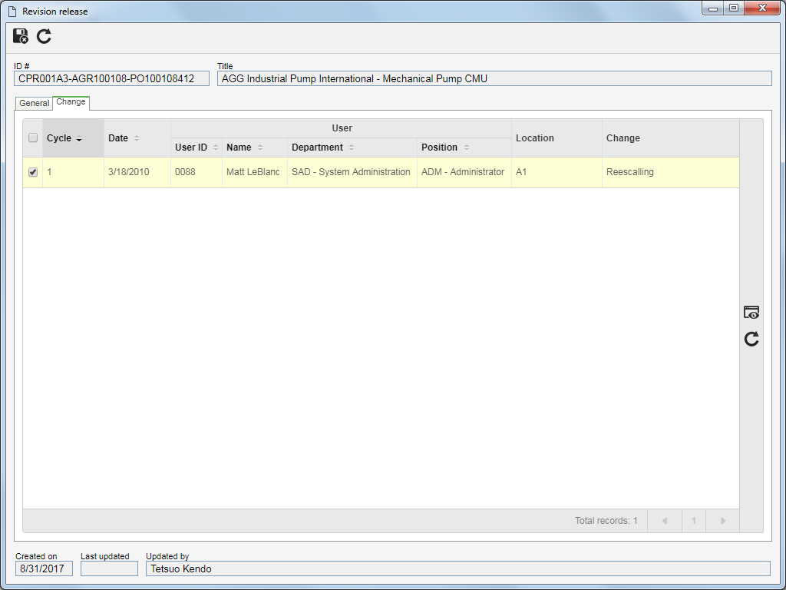786x590 pixels.
Task: Select the 3/18/2010 date cell
Action: (137, 172)
